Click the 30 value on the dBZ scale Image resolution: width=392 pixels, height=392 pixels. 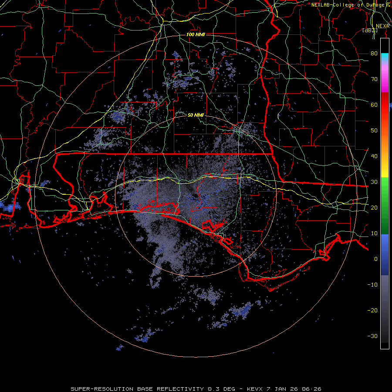[x=374, y=182]
